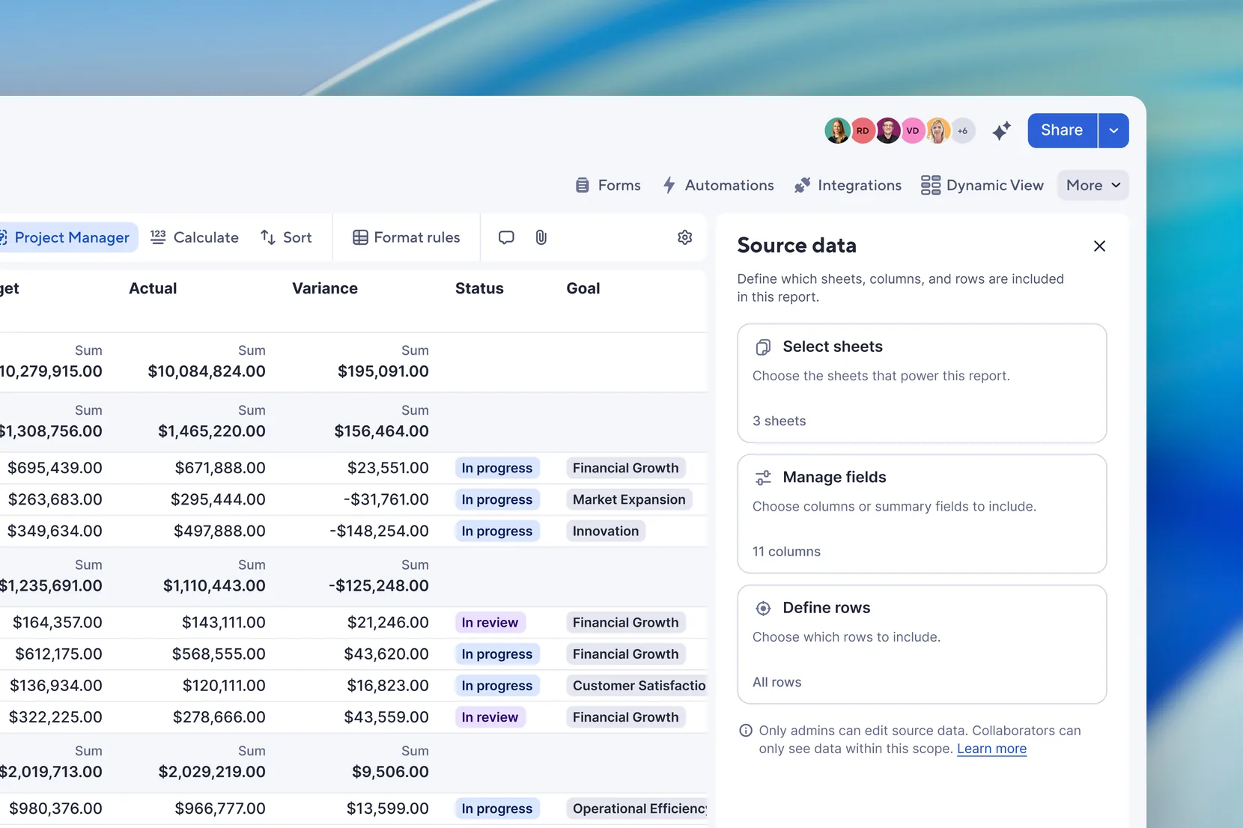Image resolution: width=1243 pixels, height=828 pixels.
Task: Select the $612,175.00 budget cell
Action: click(58, 654)
